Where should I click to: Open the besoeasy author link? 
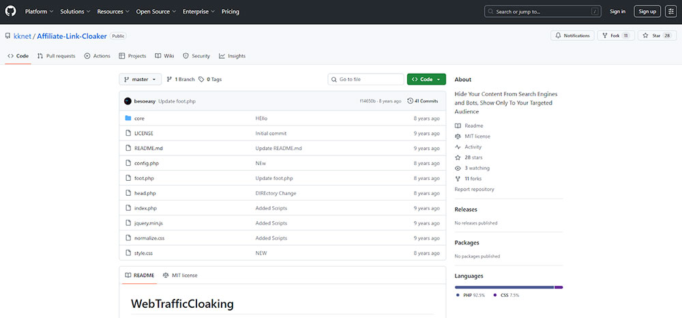pos(145,101)
